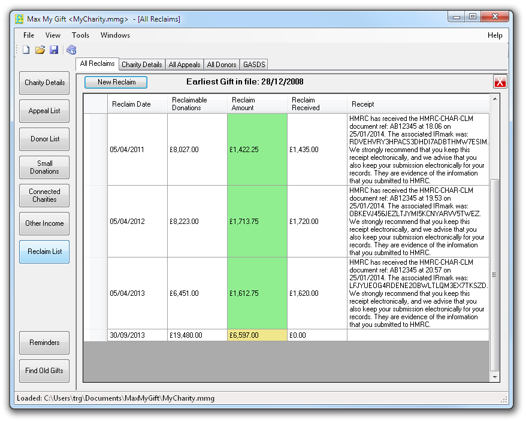The height and width of the screenshot is (421, 526).
Task: Open the Tools menu
Action: 80,35
